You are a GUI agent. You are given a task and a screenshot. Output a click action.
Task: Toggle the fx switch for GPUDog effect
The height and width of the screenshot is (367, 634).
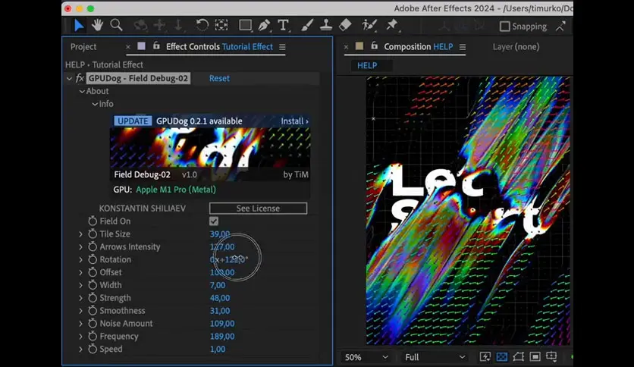tap(80, 78)
